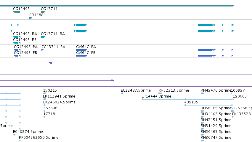This screenshot has width=252, height=142.
Task: Open EST EC22487.5prime
Action: coord(136,90)
